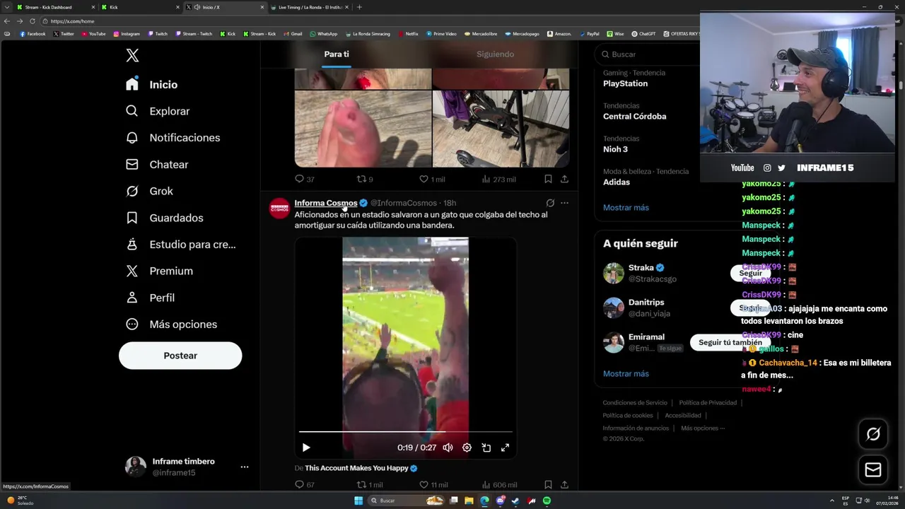Mute the video with the speaker icon
The height and width of the screenshot is (509, 905).
click(448, 447)
